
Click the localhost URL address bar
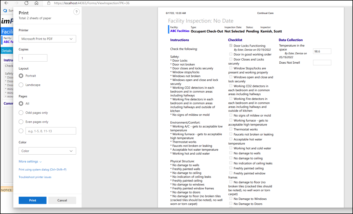[92, 3]
